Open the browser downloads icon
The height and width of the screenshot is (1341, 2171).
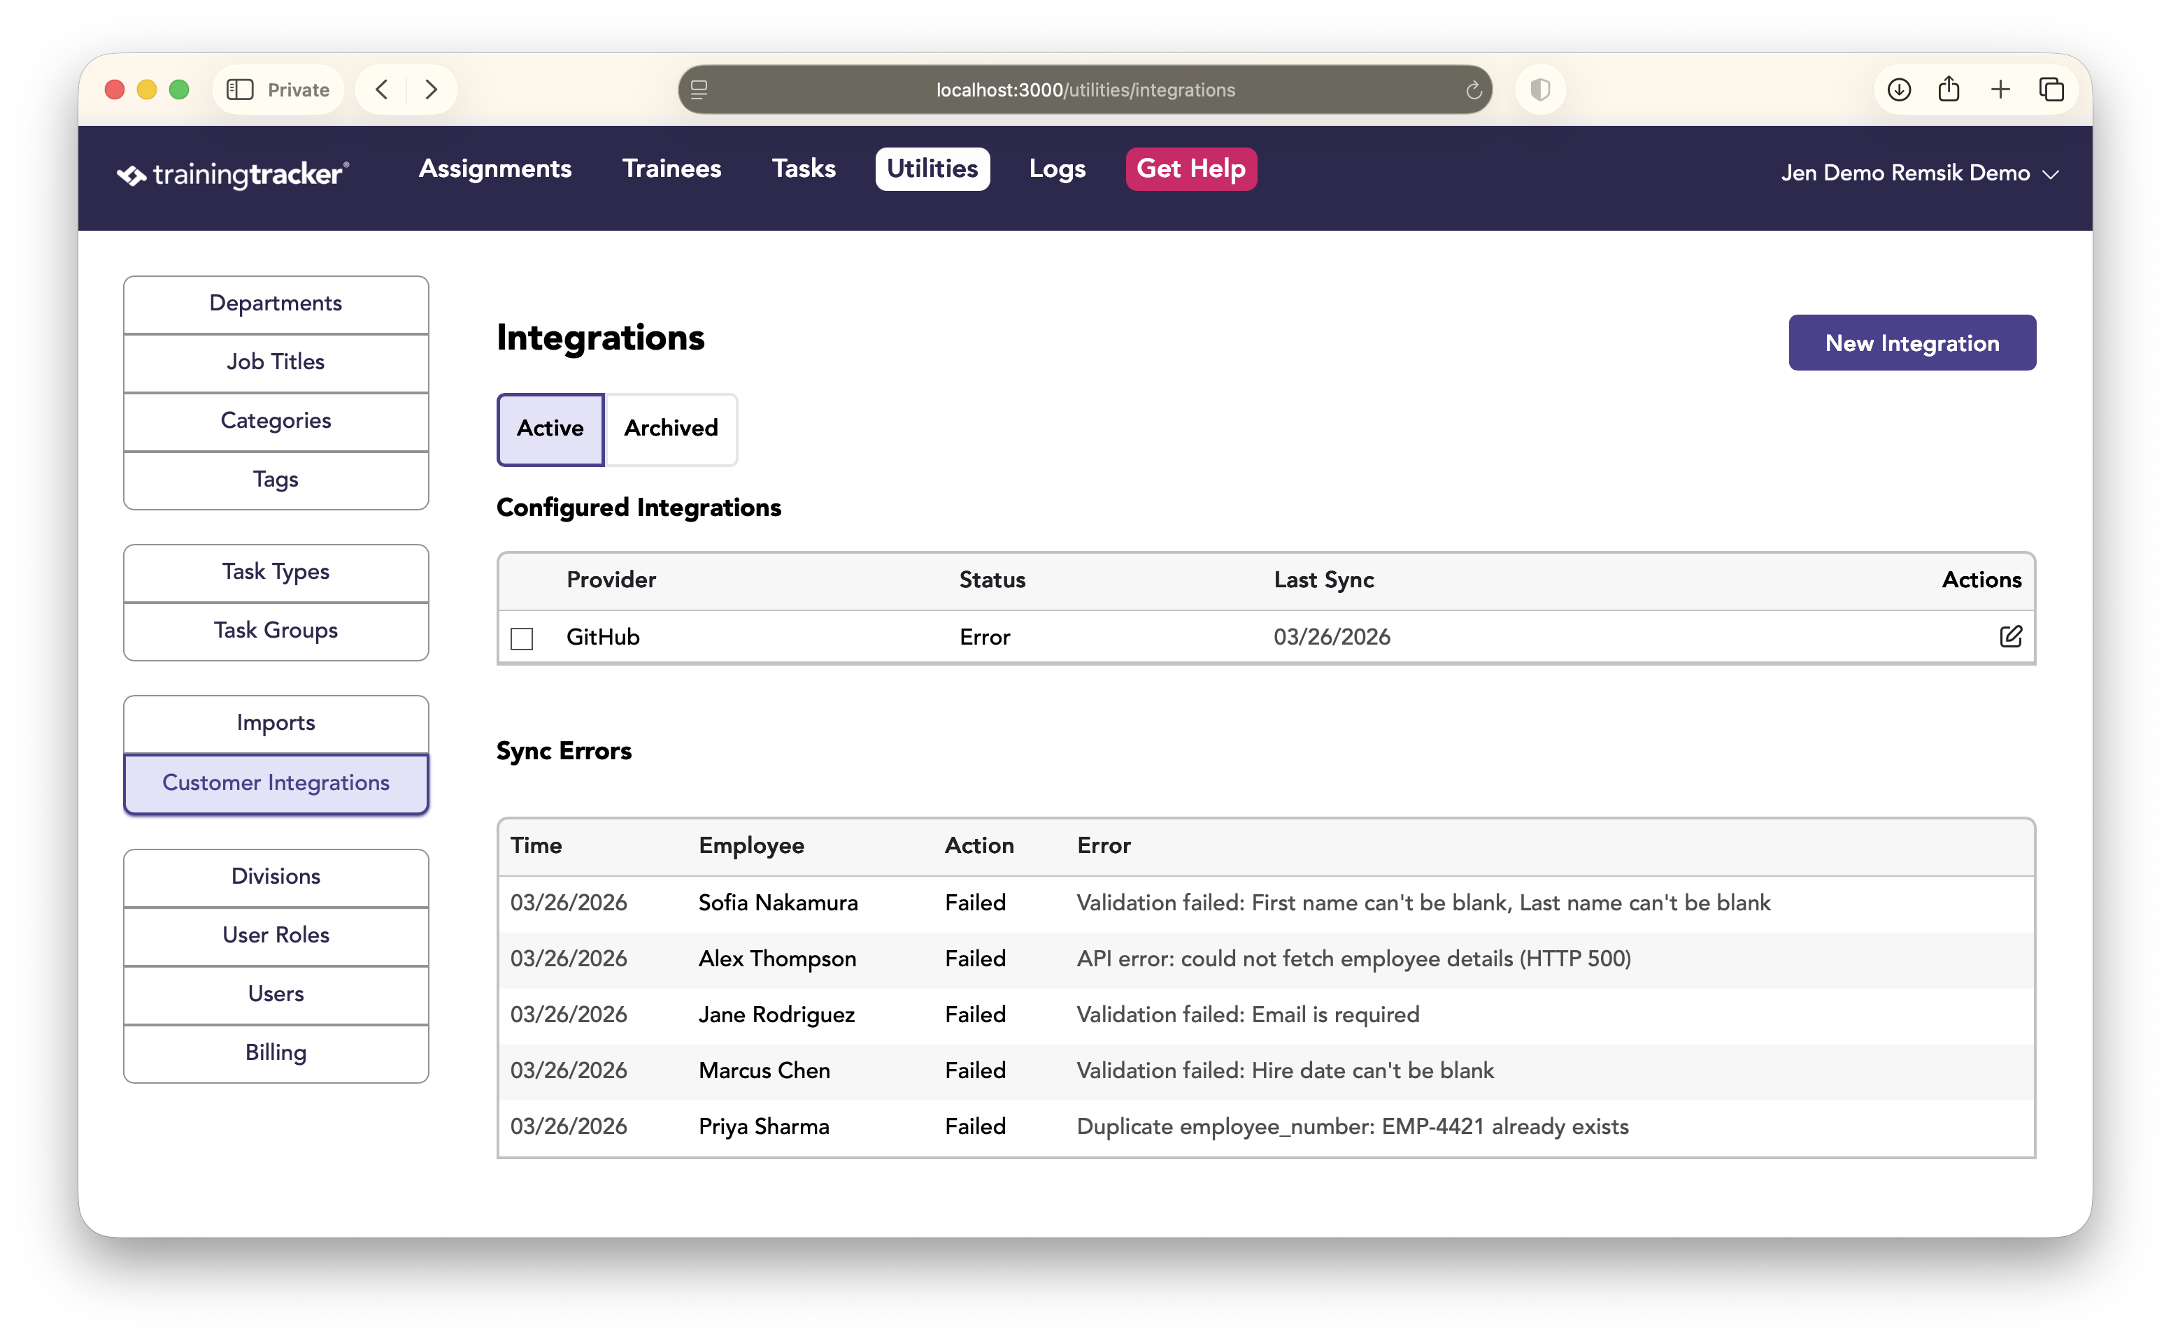pyautogui.click(x=1899, y=89)
